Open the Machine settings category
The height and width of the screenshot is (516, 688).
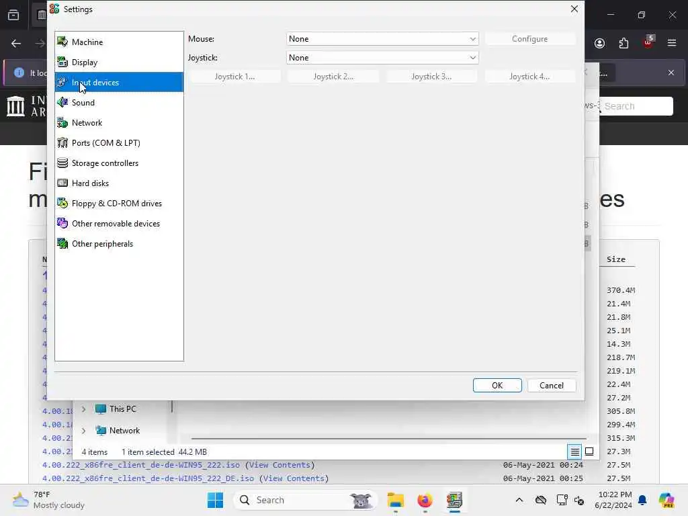(x=119, y=42)
